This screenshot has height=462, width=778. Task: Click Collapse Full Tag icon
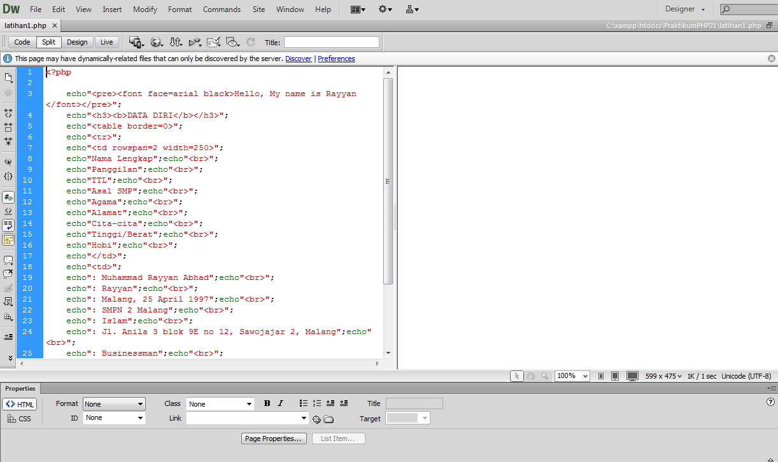(x=8, y=113)
